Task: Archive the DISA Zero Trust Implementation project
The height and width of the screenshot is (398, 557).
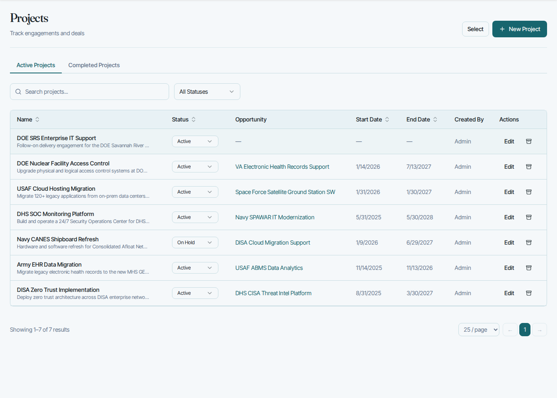Action: [x=529, y=293]
